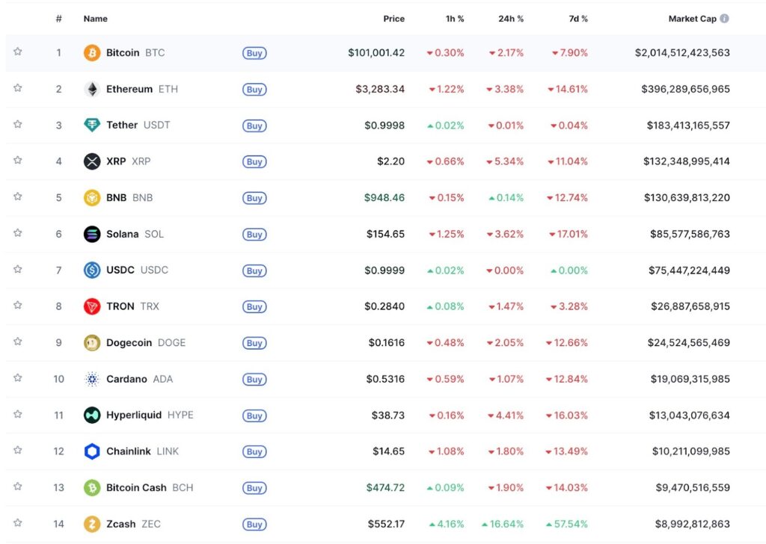The height and width of the screenshot is (544, 766).
Task: Click the Bitcoin coin logo icon
Action: pos(92,53)
